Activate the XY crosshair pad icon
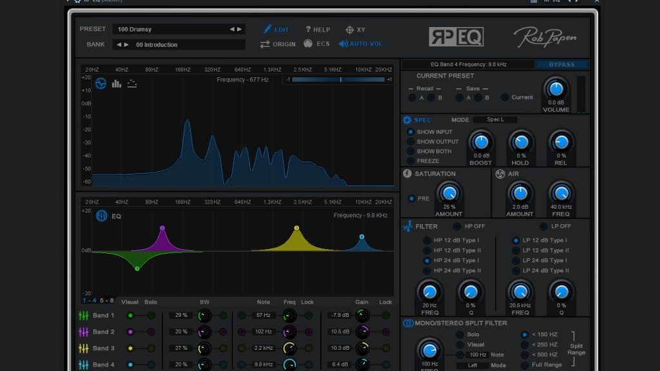The image size is (660, 371). [x=349, y=30]
